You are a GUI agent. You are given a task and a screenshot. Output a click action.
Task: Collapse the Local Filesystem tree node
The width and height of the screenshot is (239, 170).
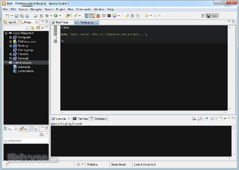(x=6, y=33)
